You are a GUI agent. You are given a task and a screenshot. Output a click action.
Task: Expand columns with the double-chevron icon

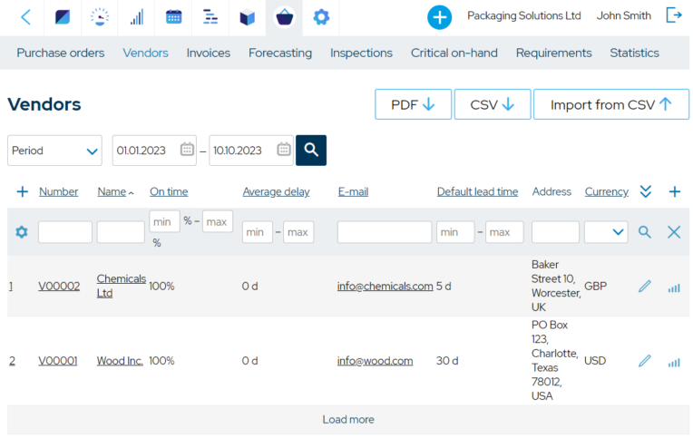point(646,192)
